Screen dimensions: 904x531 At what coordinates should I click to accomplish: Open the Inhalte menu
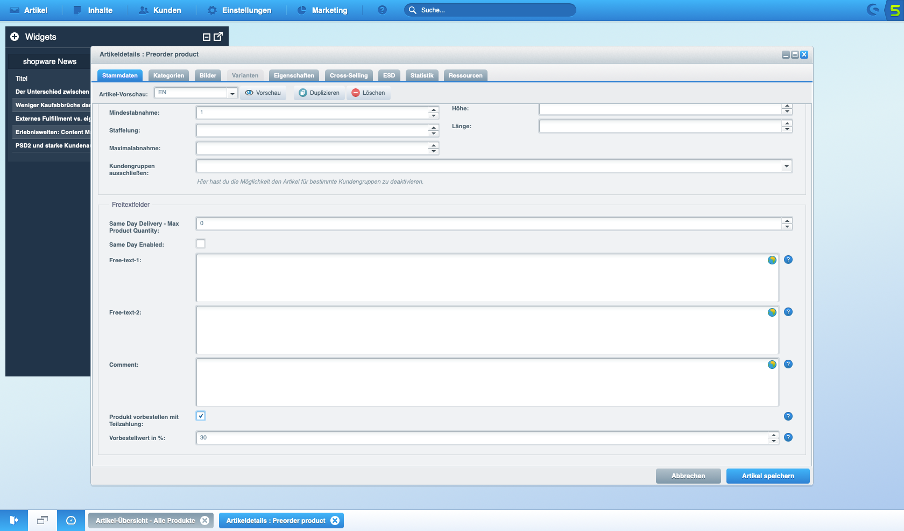[x=93, y=10]
